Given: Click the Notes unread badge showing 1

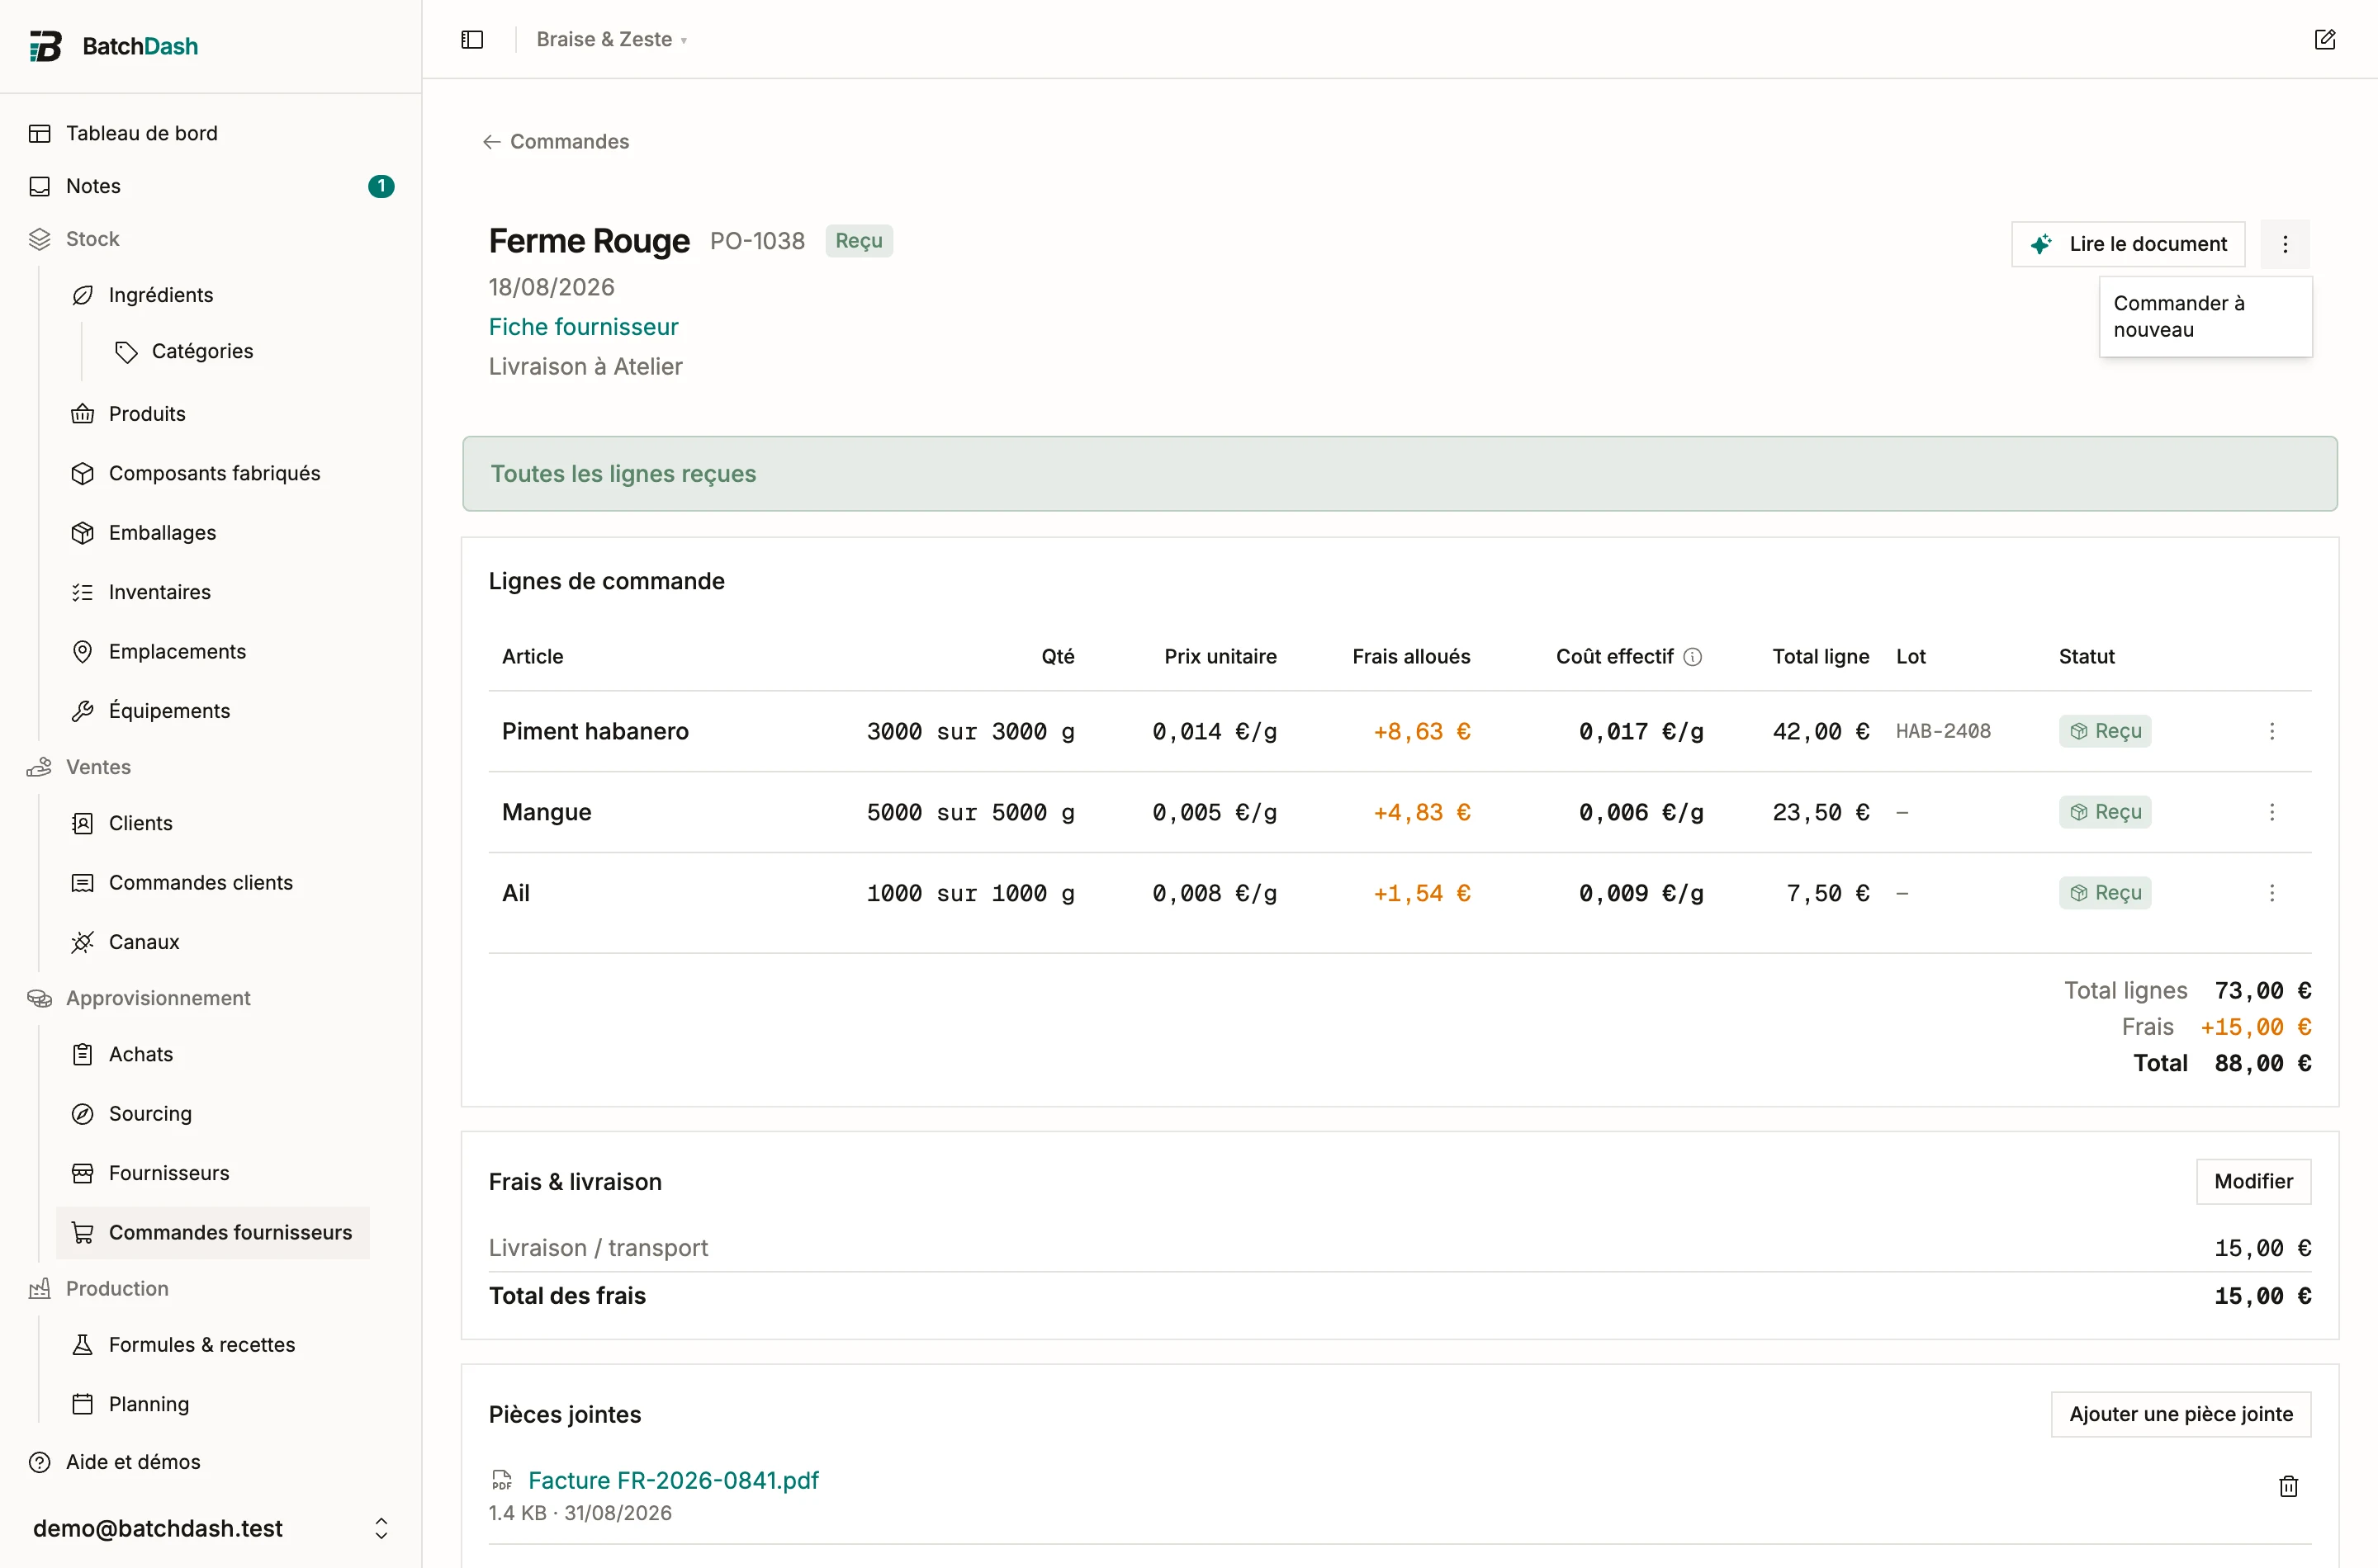Looking at the screenshot, I should point(381,186).
